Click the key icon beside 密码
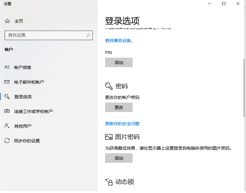The image size is (246, 193). click(x=109, y=86)
